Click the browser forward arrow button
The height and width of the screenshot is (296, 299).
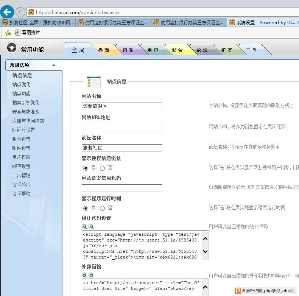pyautogui.click(x=20, y=12)
